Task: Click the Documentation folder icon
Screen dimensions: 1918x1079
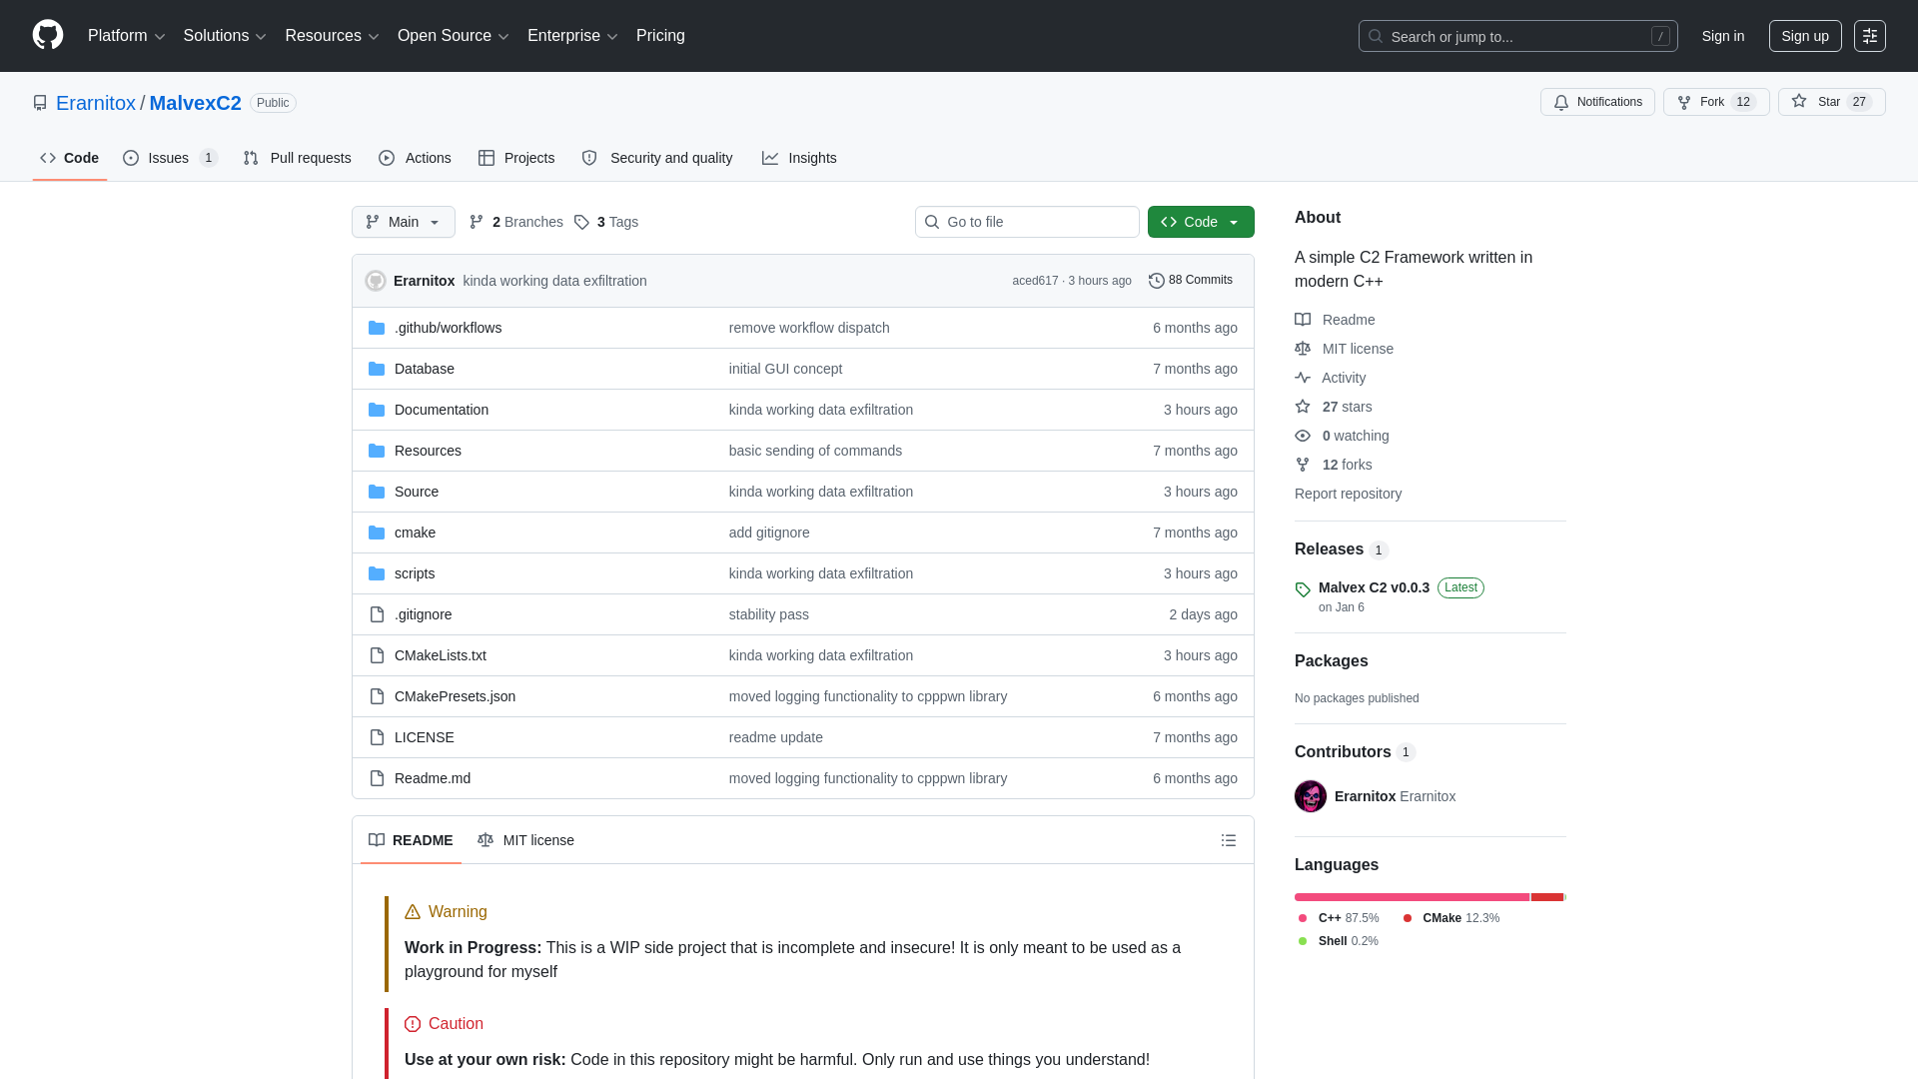Action: (x=377, y=410)
